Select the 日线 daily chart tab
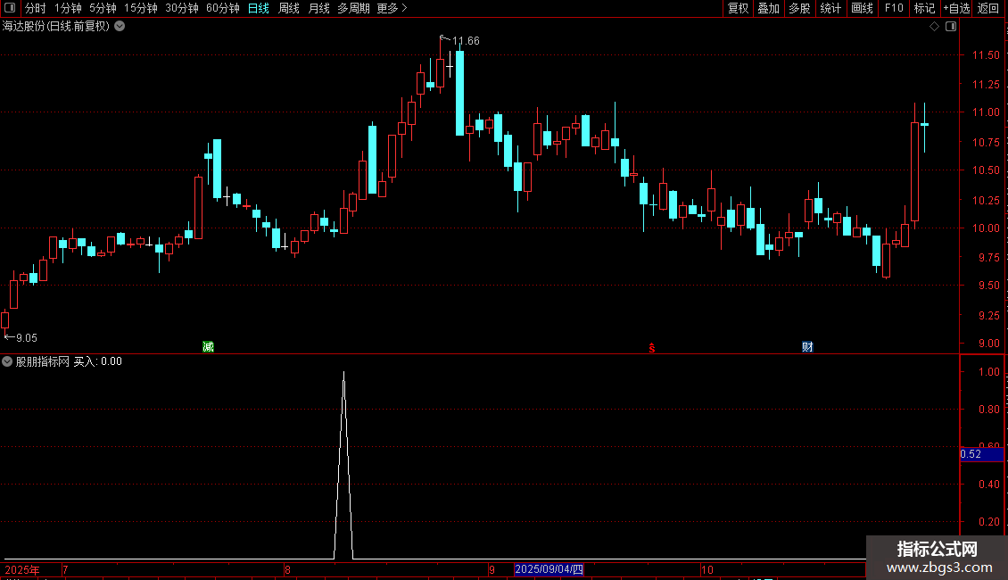Image resolution: width=1008 pixels, height=580 pixels. (x=259, y=8)
